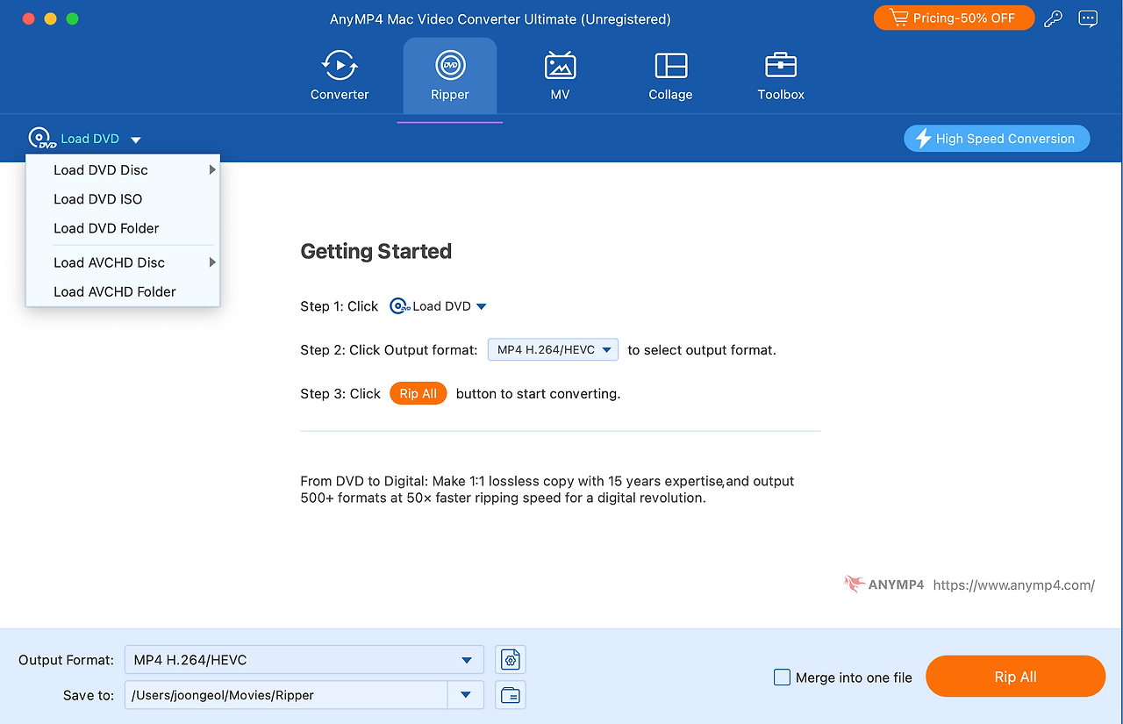Start ripping with the large Rip All button
This screenshot has width=1123, height=724.
pos(1015,677)
